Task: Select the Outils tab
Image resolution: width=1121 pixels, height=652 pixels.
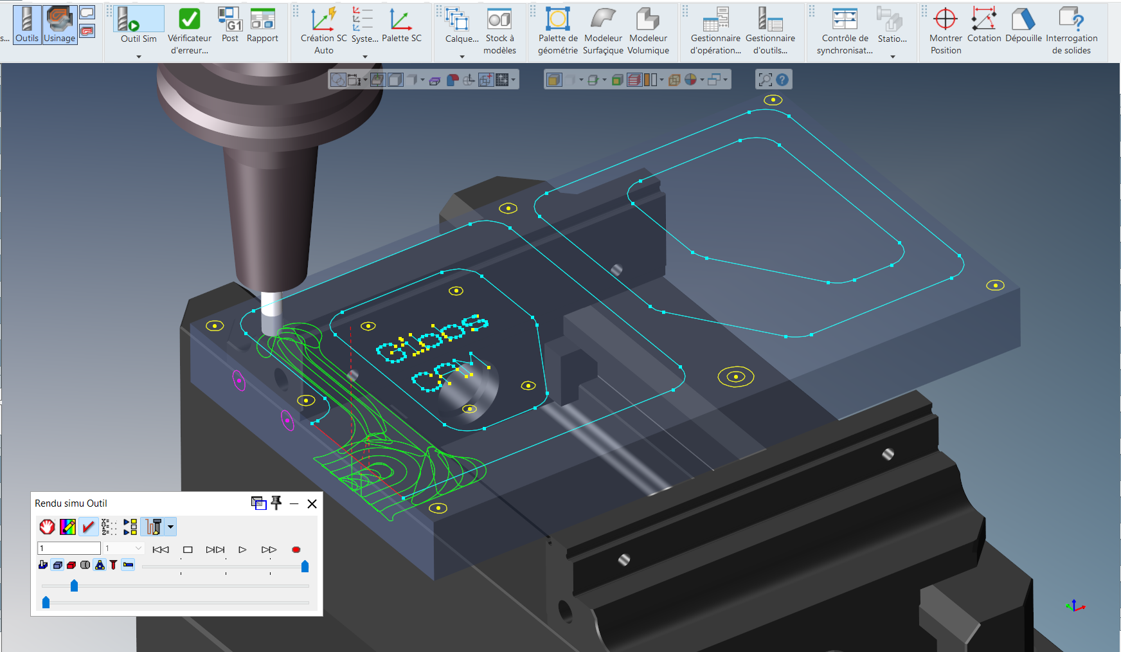Action: click(x=26, y=24)
